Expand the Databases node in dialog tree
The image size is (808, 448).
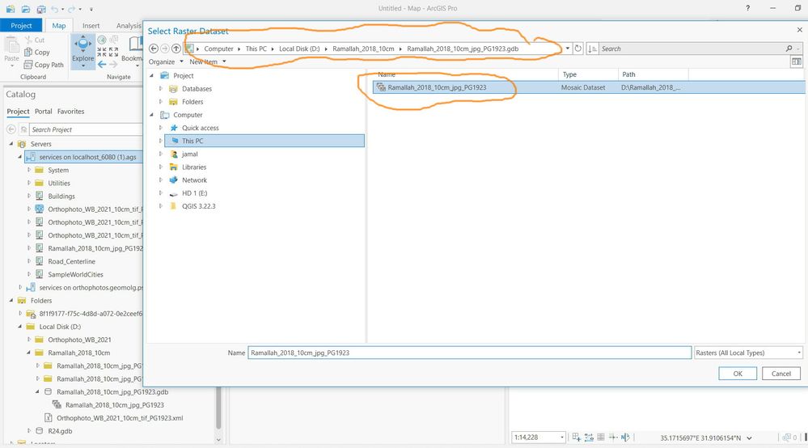(160, 89)
